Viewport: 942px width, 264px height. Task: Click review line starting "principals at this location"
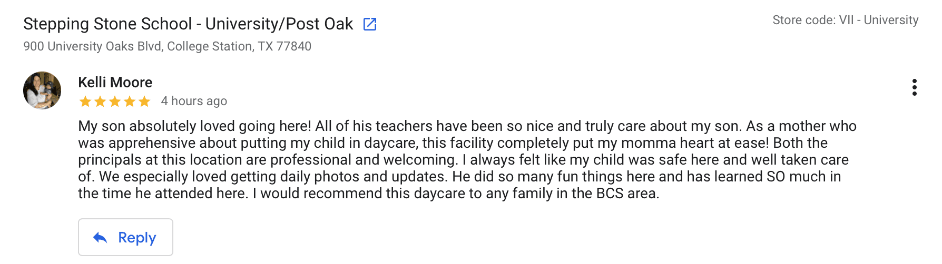tap(463, 160)
